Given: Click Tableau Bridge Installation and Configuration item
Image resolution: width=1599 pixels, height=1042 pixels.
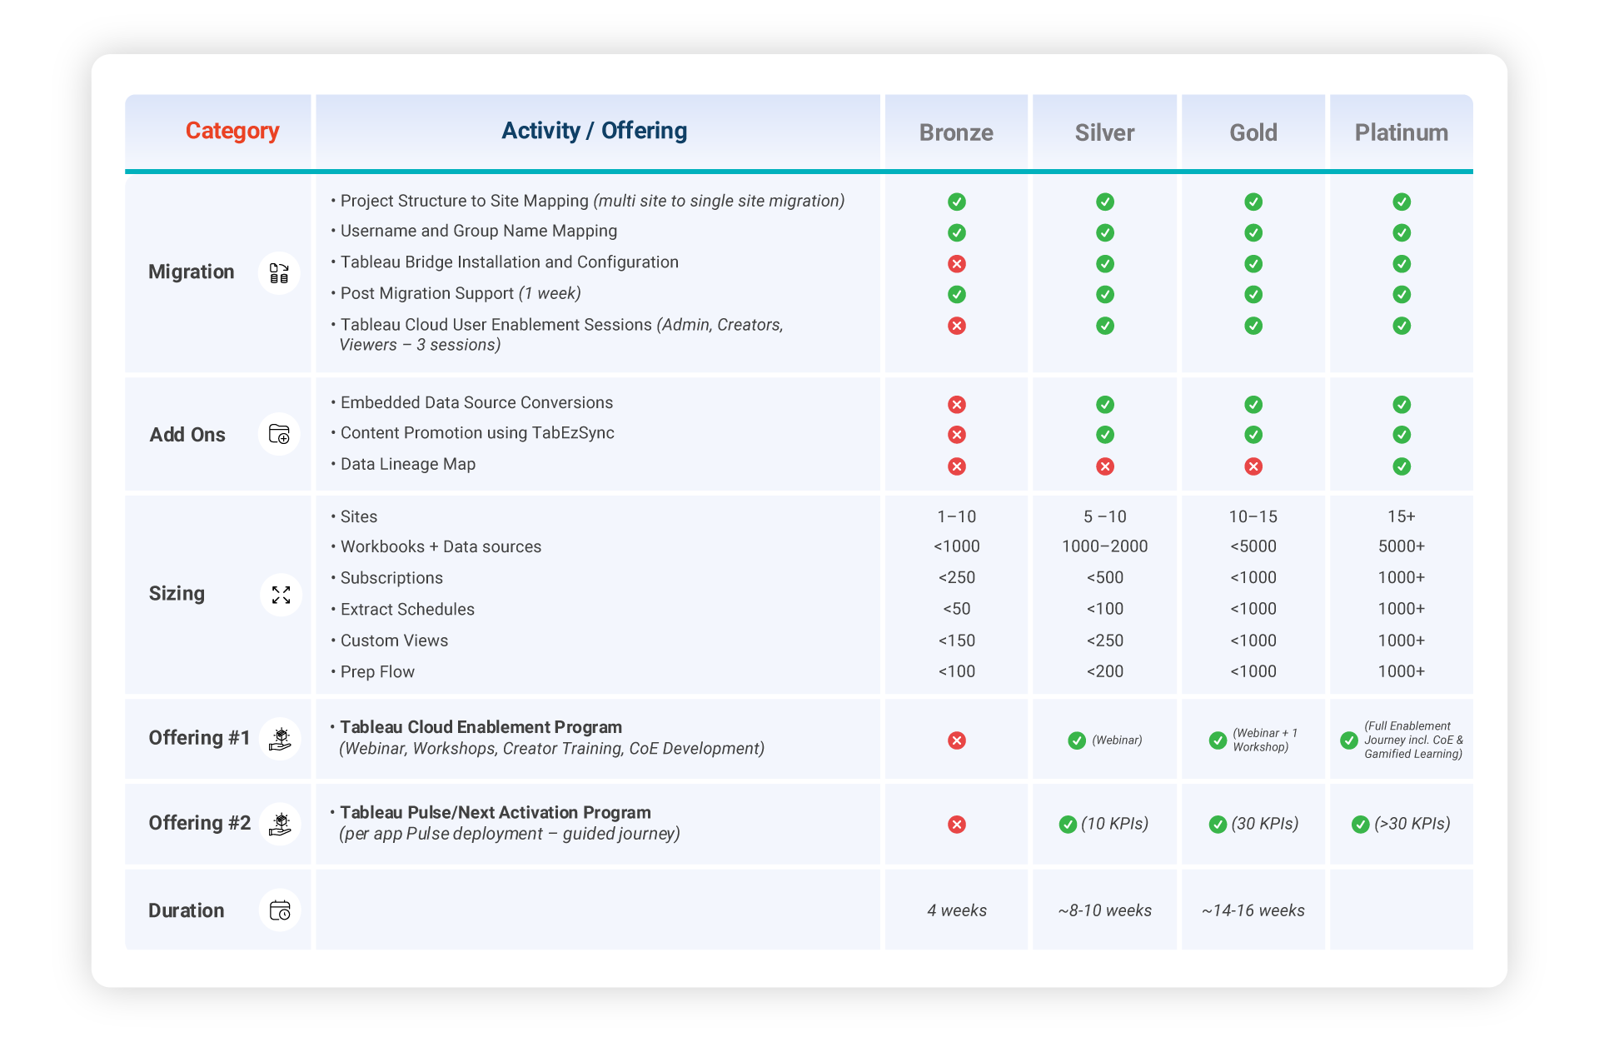Looking at the screenshot, I should click(x=506, y=262).
